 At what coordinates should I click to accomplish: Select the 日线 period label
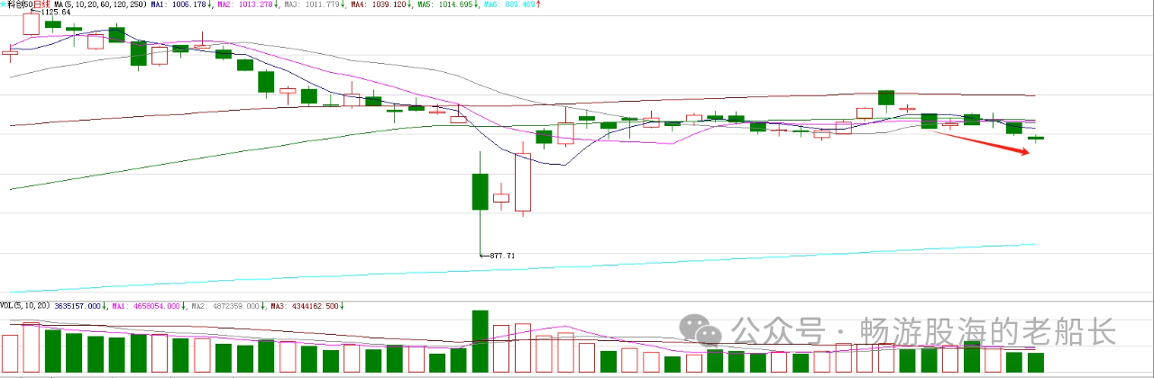(x=41, y=4)
